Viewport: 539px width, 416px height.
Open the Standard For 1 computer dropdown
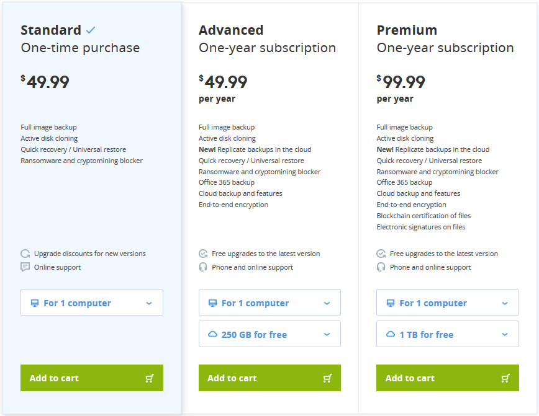92,303
